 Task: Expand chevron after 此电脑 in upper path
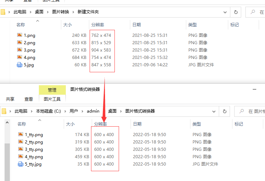click(30, 12)
